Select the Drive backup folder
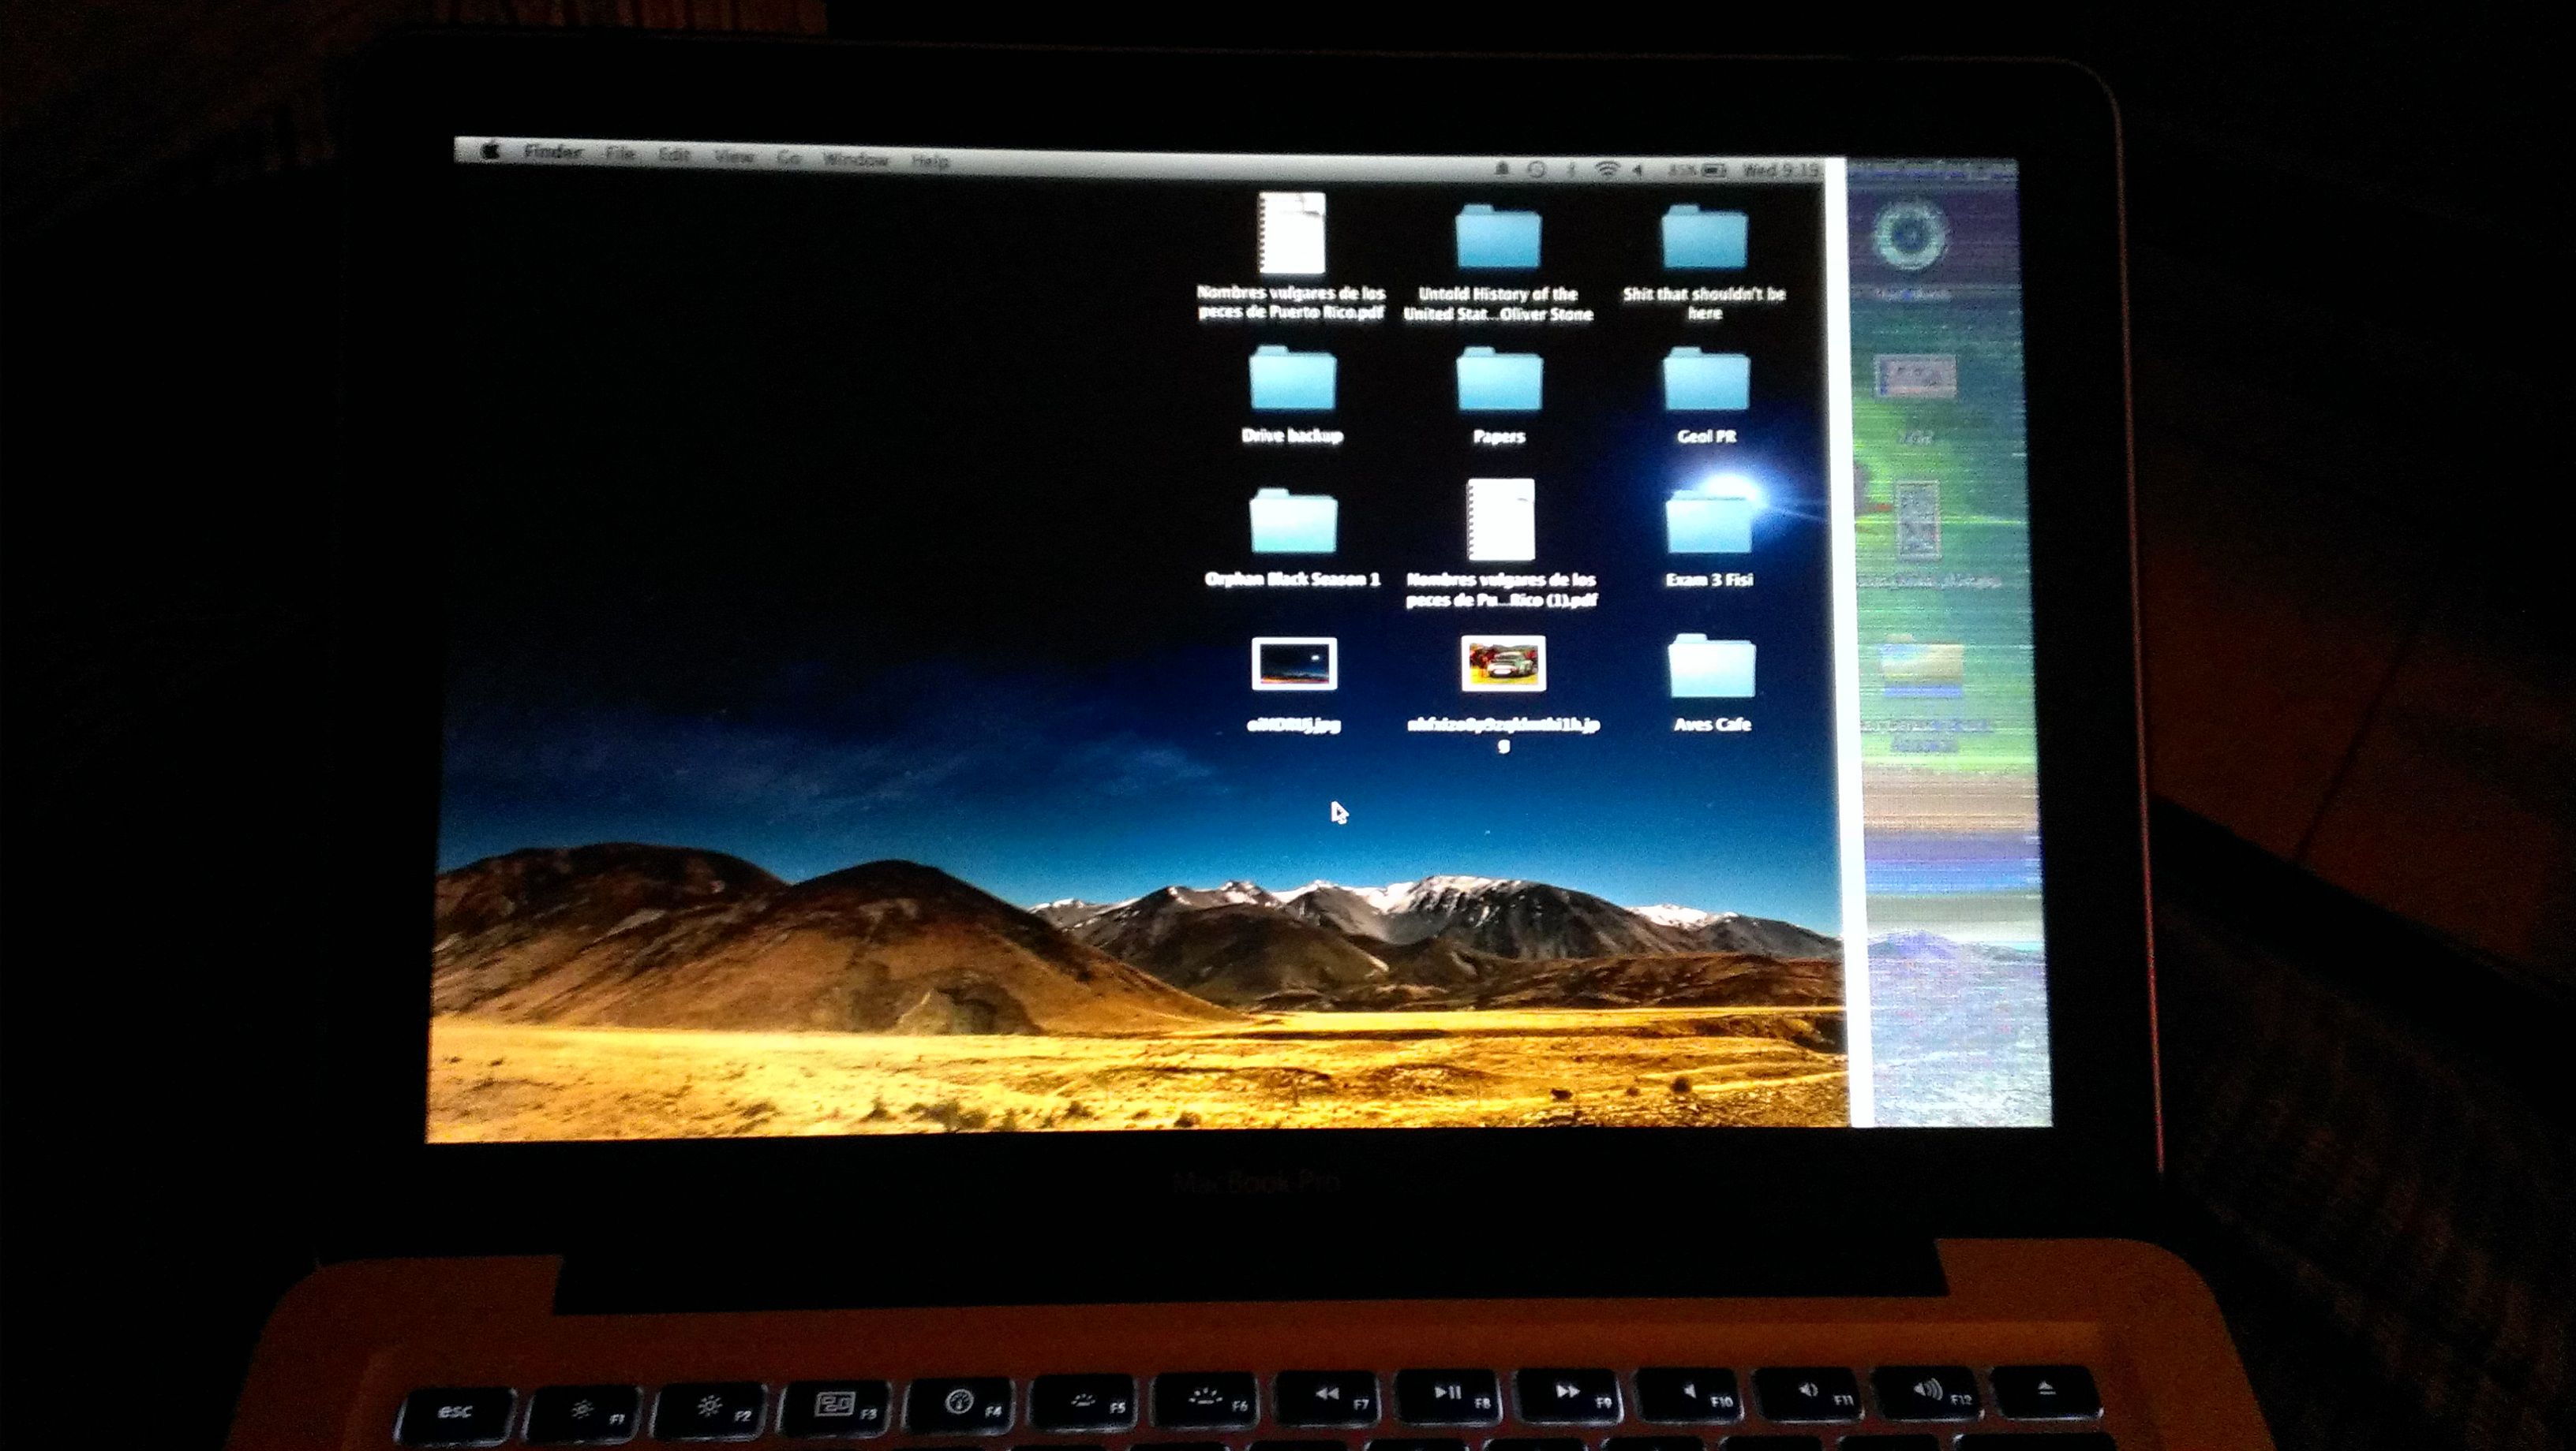Screen dimensions: 2576x1451 pyautogui.click(x=1292, y=381)
